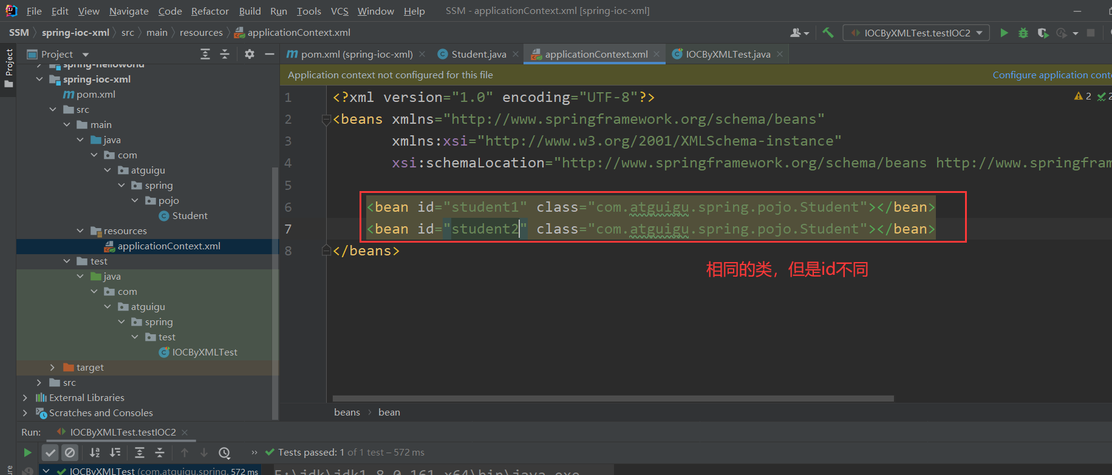Open the IOCByXMLTest.testIOC2 run configuration dropdown

916,33
